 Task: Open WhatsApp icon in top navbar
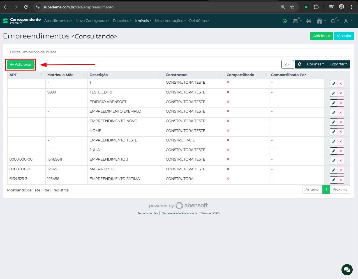coord(285,21)
